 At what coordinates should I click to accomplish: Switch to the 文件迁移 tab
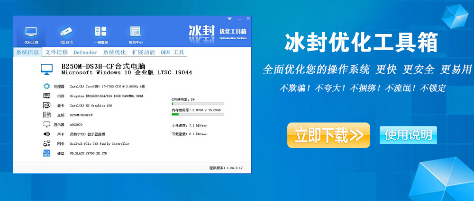57,52
